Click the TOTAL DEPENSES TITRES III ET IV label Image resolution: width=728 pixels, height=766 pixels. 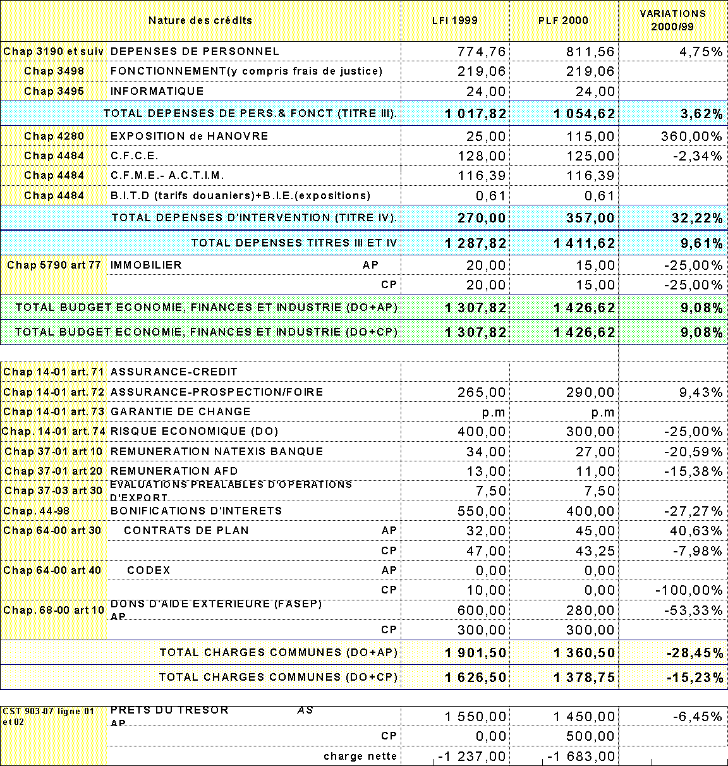[x=294, y=243]
